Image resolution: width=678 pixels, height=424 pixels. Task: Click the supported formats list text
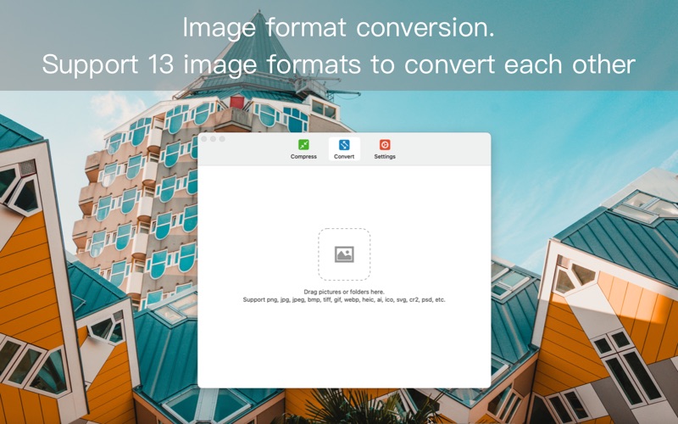pos(344,299)
